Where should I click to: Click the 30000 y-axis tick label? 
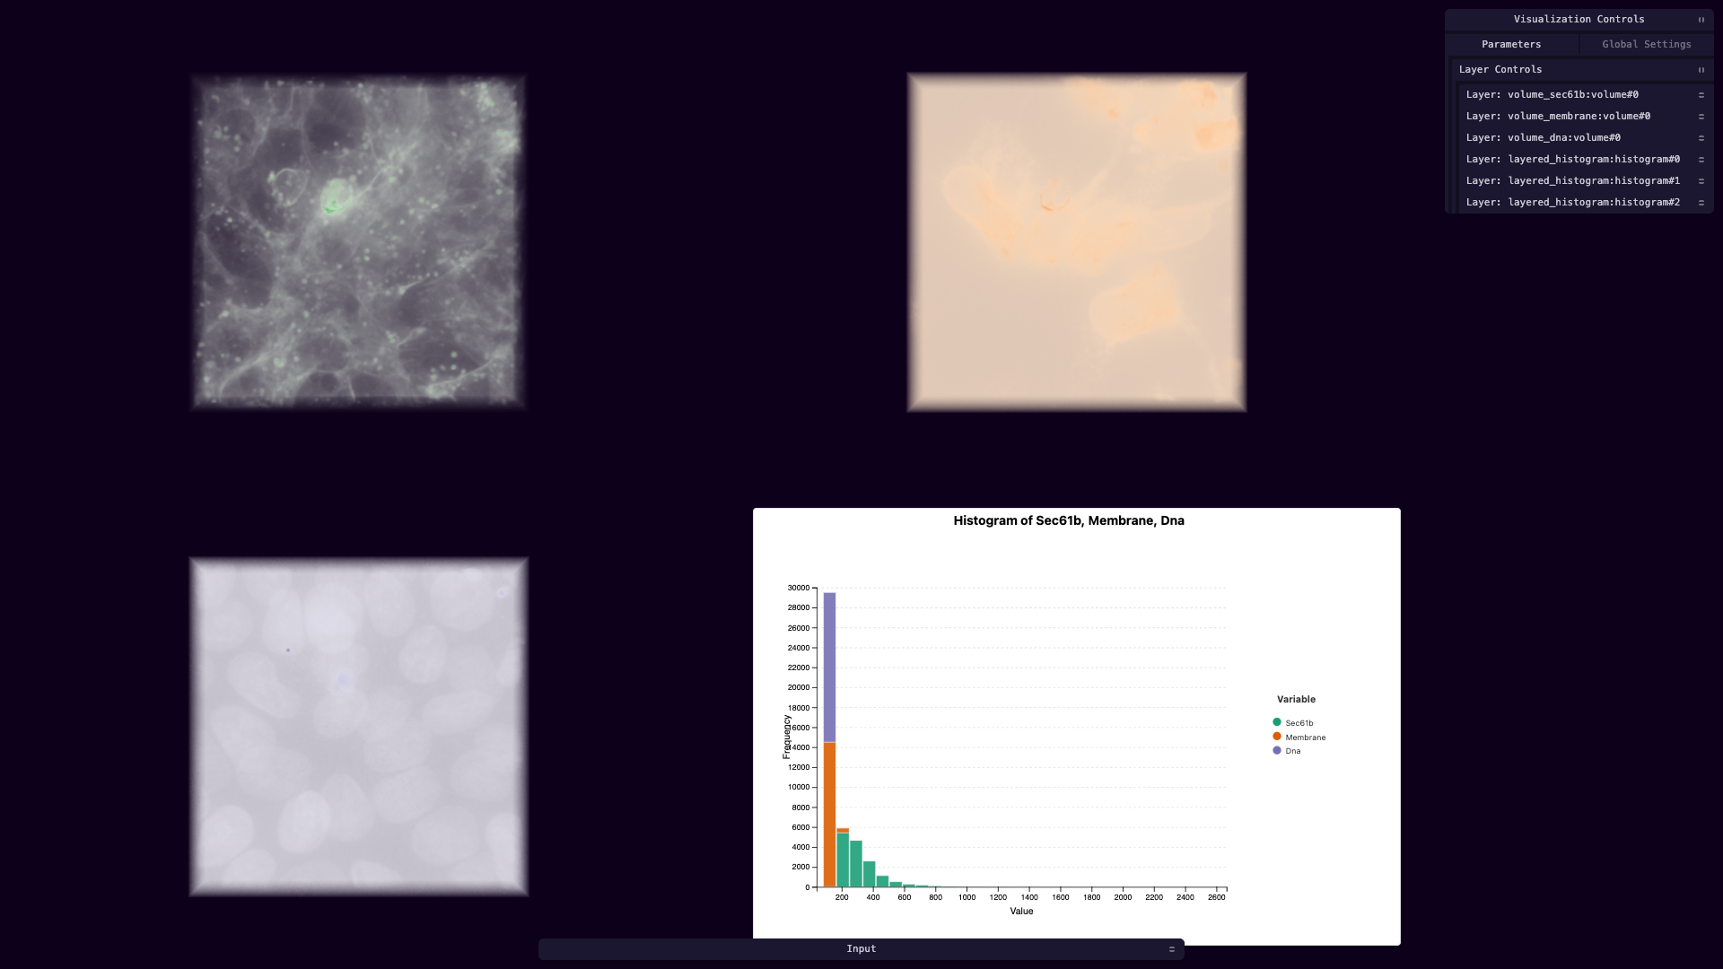pyautogui.click(x=798, y=588)
